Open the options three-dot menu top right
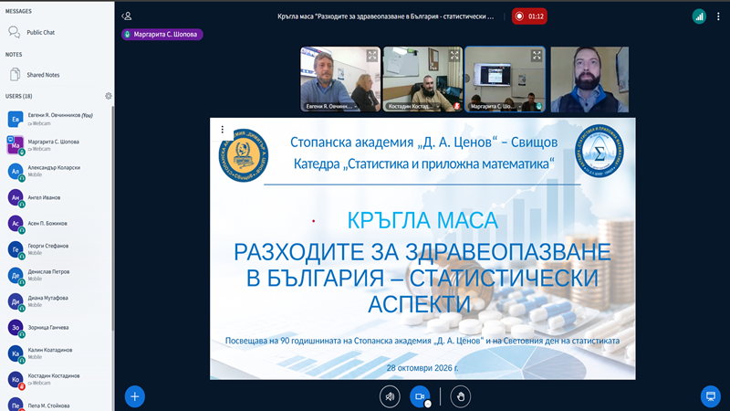The image size is (730, 411). pyautogui.click(x=718, y=16)
